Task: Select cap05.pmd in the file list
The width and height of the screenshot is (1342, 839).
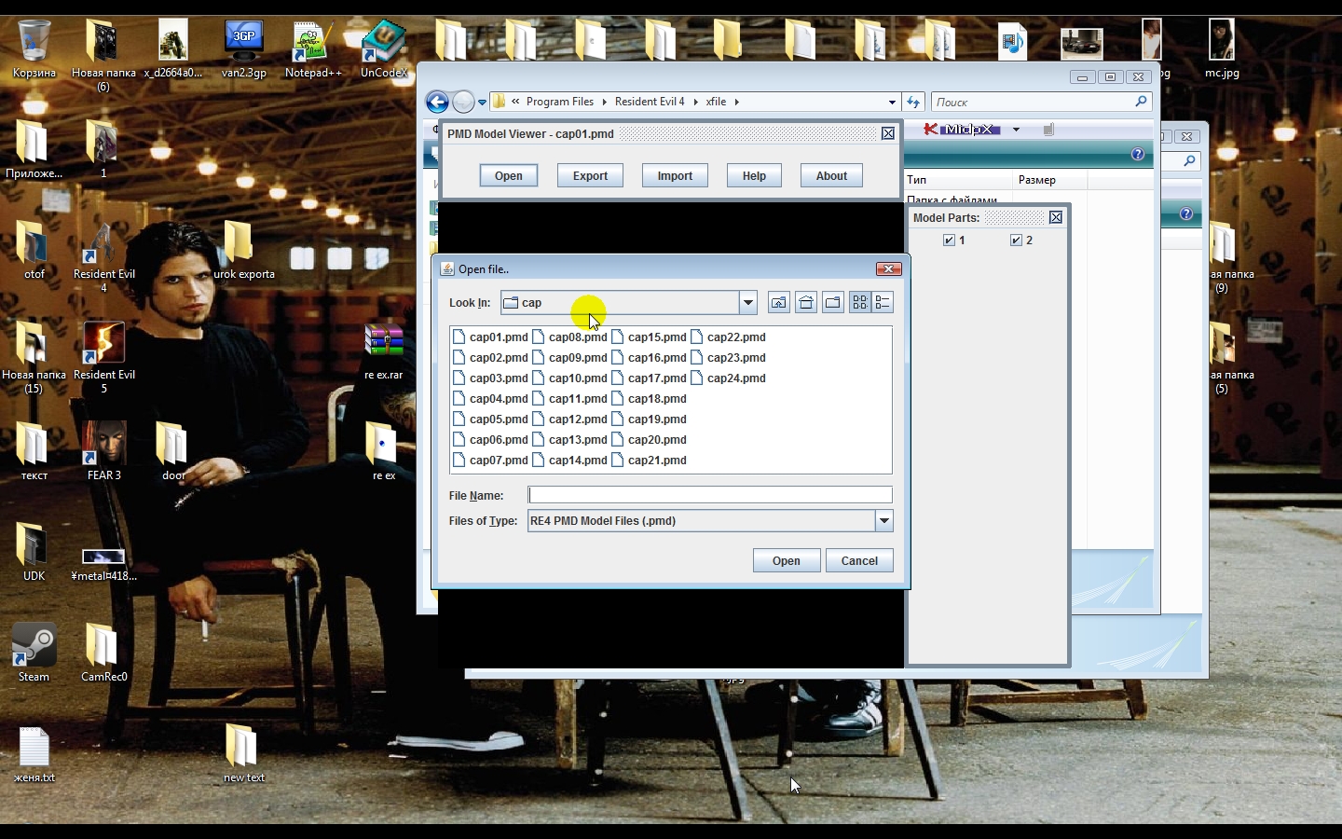Action: (490, 419)
